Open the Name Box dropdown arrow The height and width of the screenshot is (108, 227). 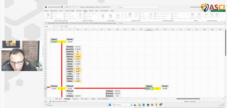[53, 26]
